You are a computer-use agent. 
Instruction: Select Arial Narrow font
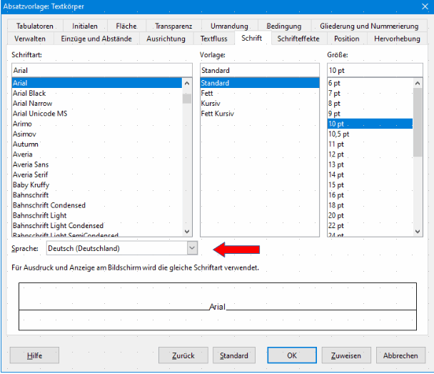[x=97, y=104]
